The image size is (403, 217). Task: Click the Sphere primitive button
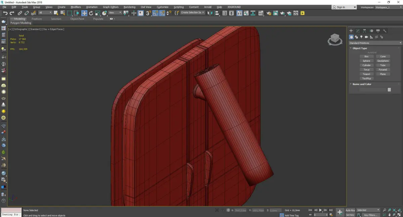(366, 61)
